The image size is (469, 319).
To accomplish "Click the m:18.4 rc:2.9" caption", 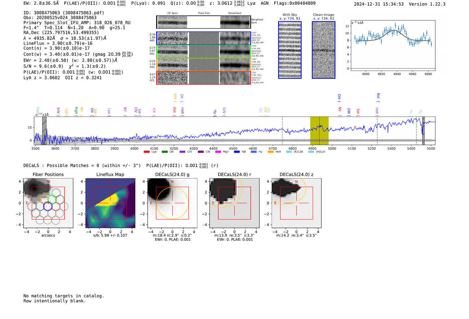I will 172,235.
